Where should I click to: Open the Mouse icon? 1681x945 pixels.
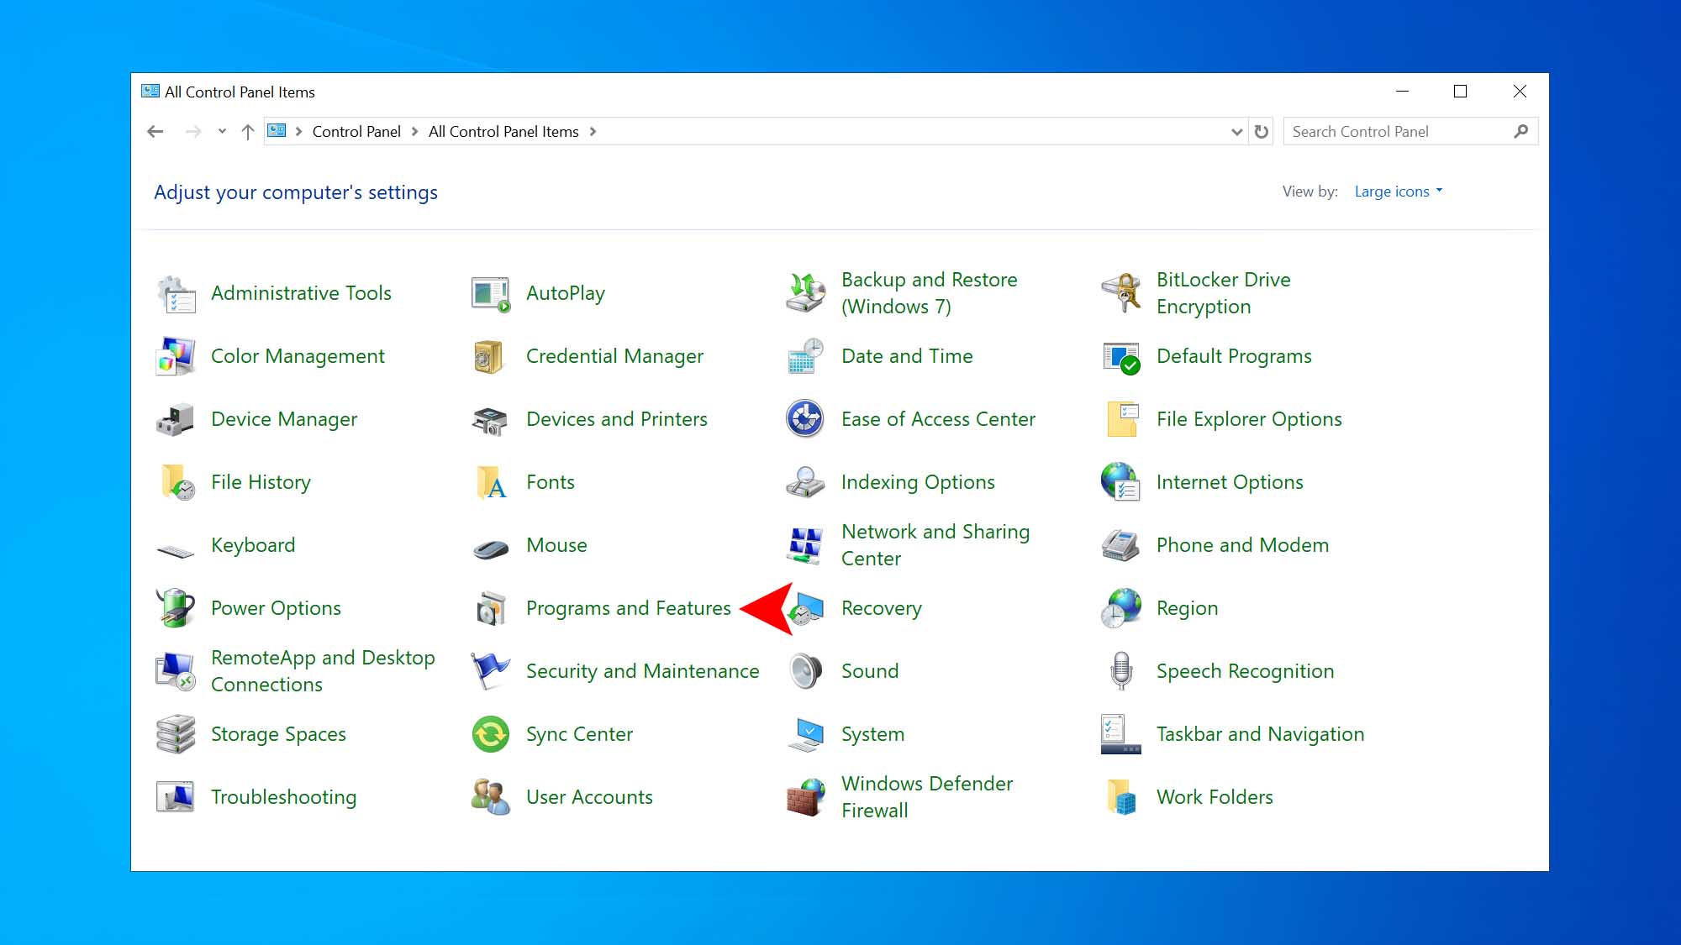491,549
